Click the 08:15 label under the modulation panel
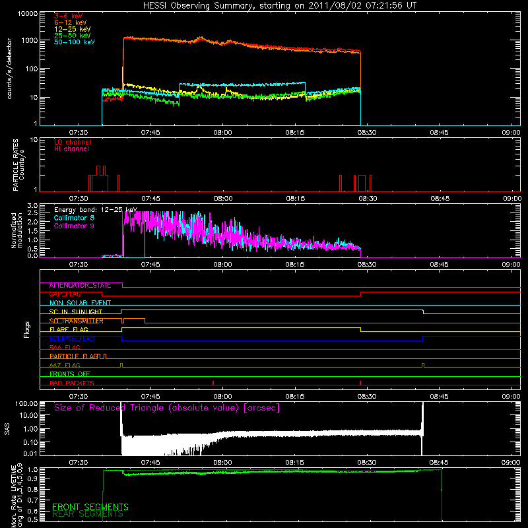 point(294,265)
